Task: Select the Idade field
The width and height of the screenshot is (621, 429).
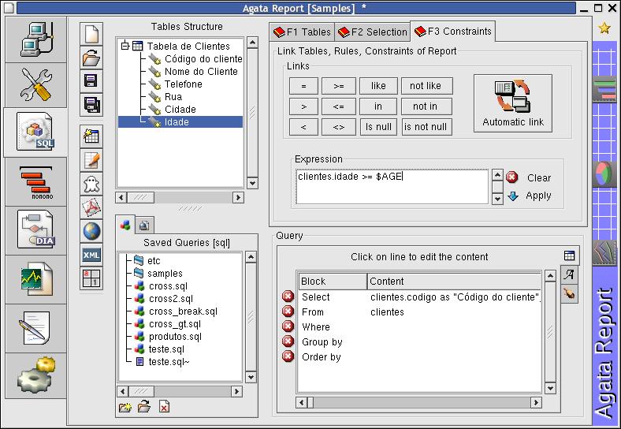Action: [180, 121]
